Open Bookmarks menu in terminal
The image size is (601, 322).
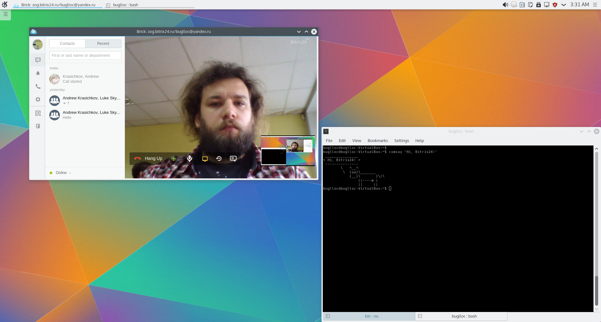pyautogui.click(x=378, y=141)
